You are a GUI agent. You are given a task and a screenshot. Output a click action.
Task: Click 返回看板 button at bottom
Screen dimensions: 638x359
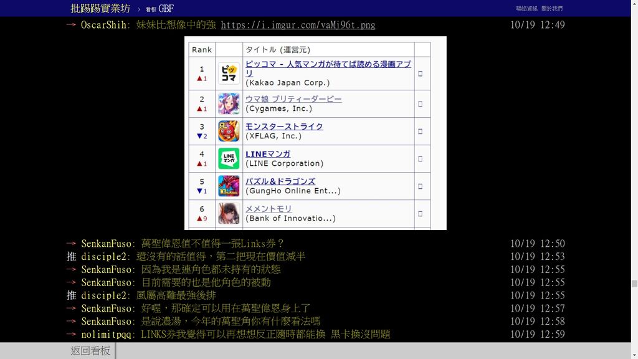pyautogui.click(x=90, y=350)
